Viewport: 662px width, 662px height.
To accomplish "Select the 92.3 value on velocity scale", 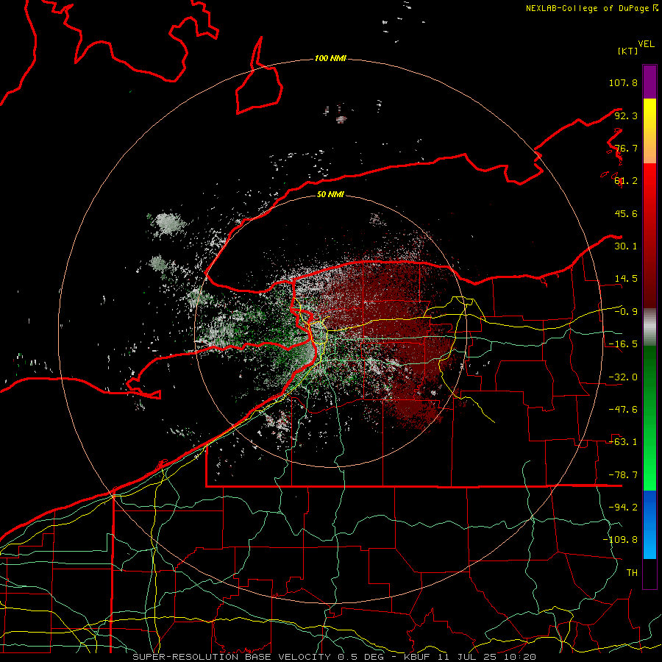I will pos(626,115).
